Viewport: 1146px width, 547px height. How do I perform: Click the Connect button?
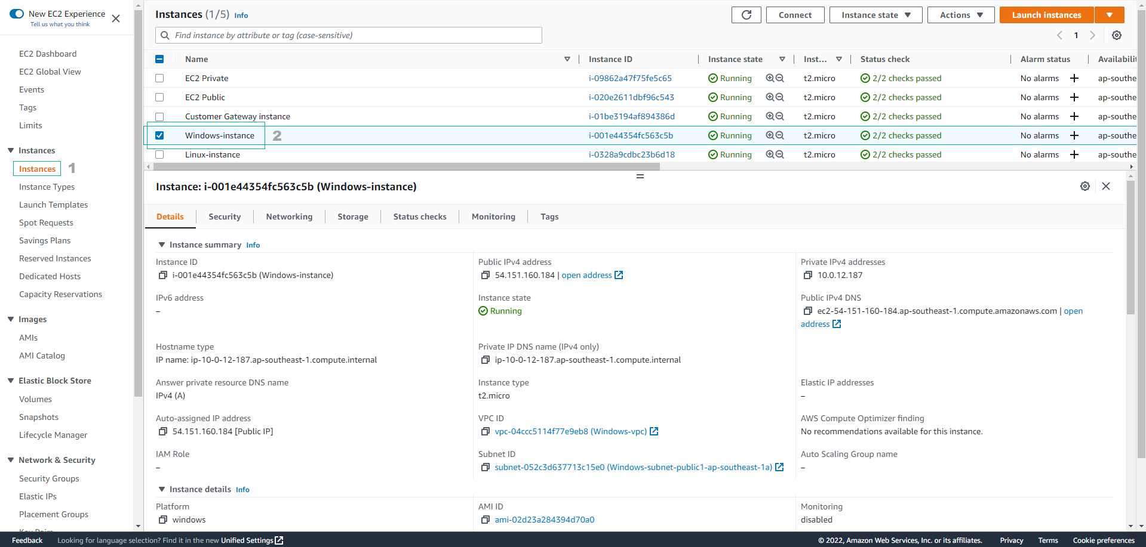pos(795,15)
